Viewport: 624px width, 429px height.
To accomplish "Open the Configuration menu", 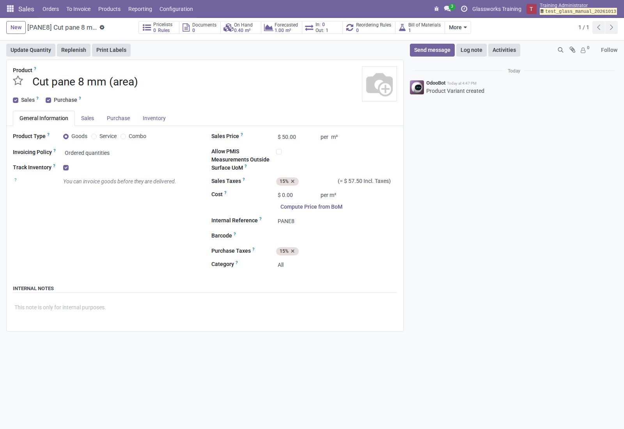I will point(176,9).
